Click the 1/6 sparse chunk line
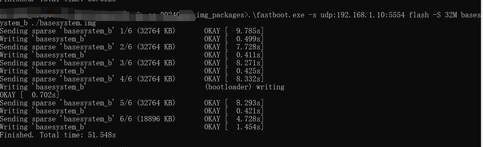483x147 pixels. 88,31
